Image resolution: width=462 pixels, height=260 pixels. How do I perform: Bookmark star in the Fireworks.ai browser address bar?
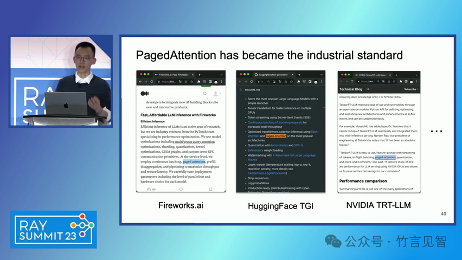click(191, 82)
